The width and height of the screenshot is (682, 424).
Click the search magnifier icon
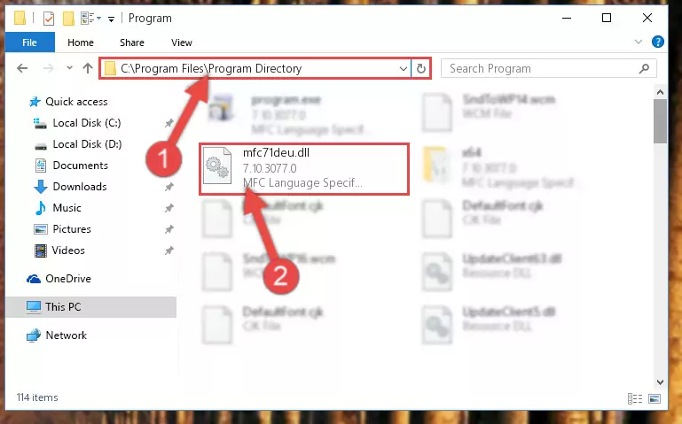(x=644, y=68)
